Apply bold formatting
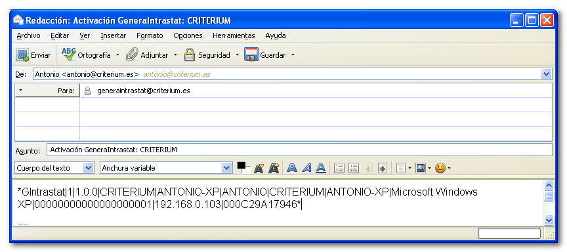This screenshot has height=252, width=567. point(292,168)
